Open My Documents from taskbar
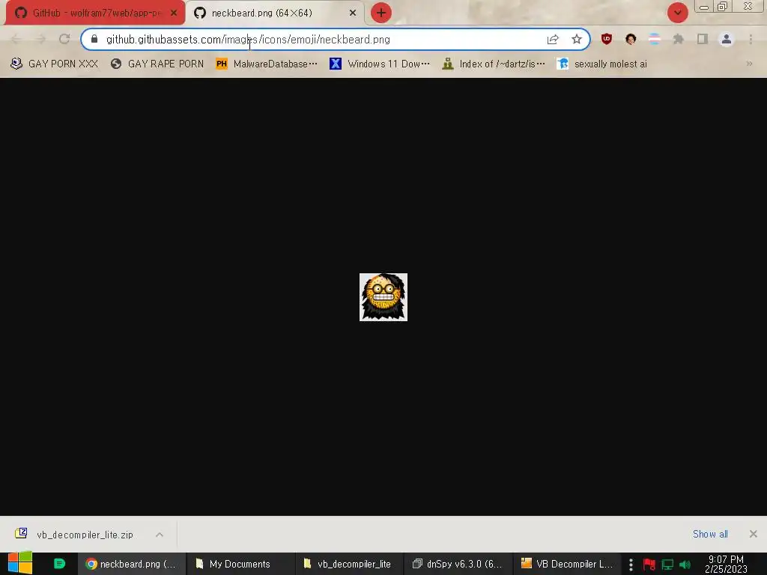The image size is (767, 575). [x=240, y=564]
